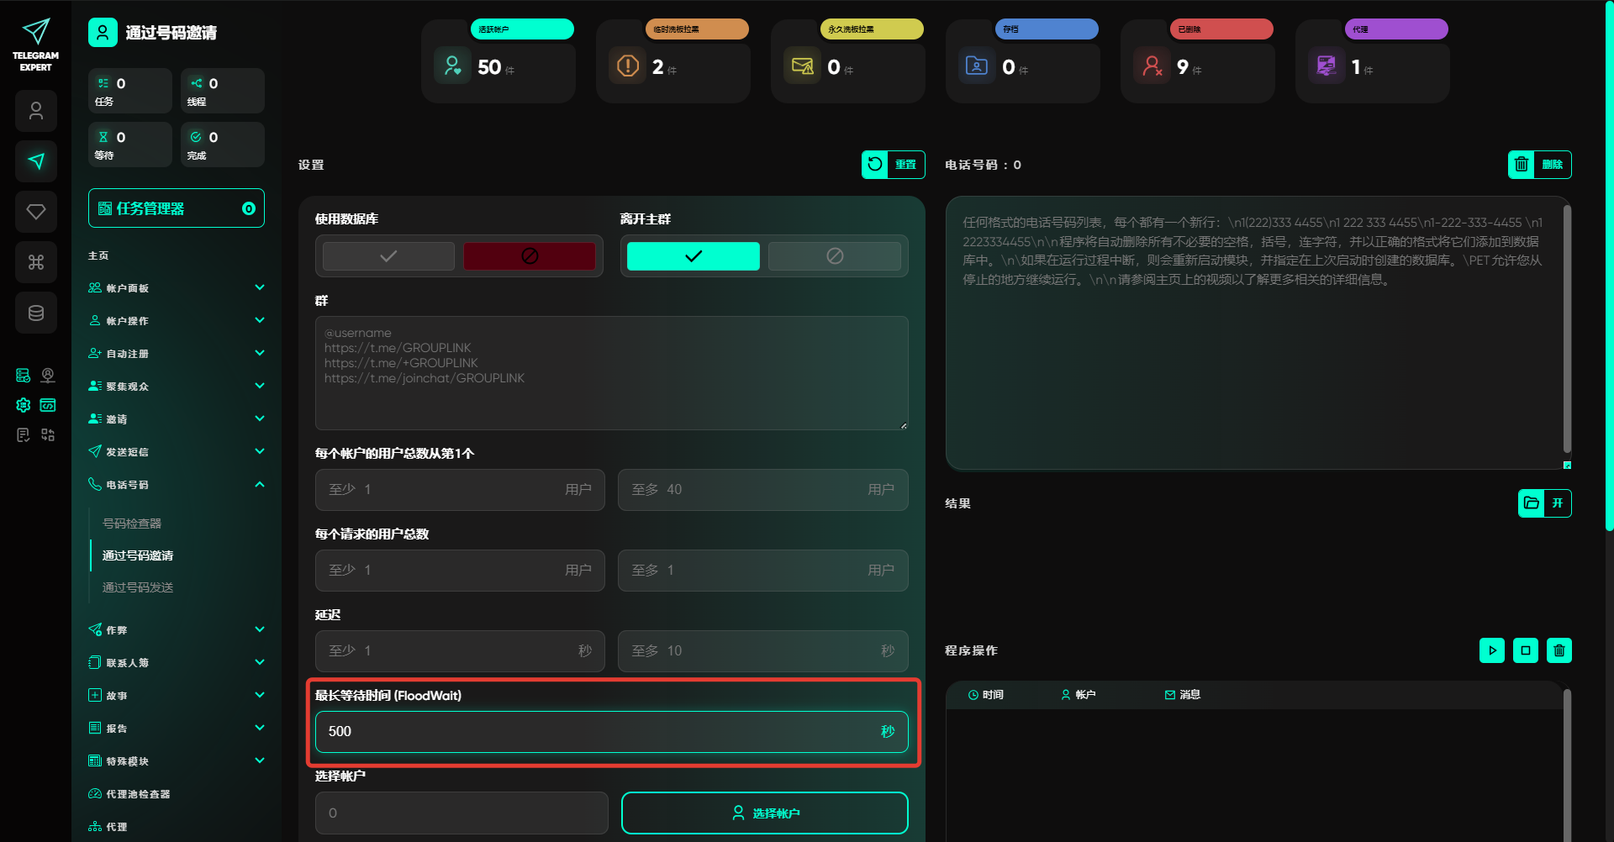
Task: Click the Telegram Expert paper plane logo
Action: click(35, 34)
